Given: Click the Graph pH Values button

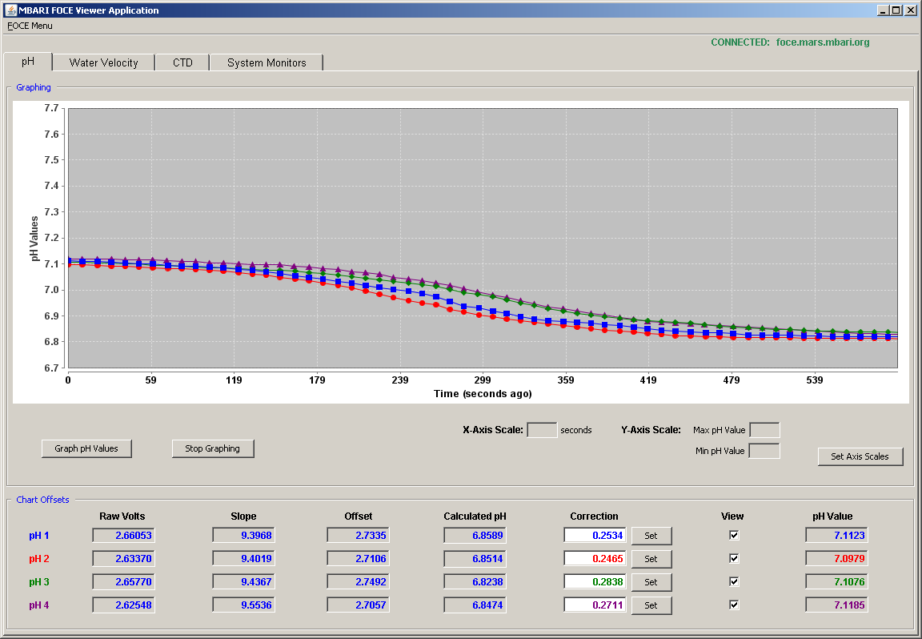Looking at the screenshot, I should click(86, 448).
